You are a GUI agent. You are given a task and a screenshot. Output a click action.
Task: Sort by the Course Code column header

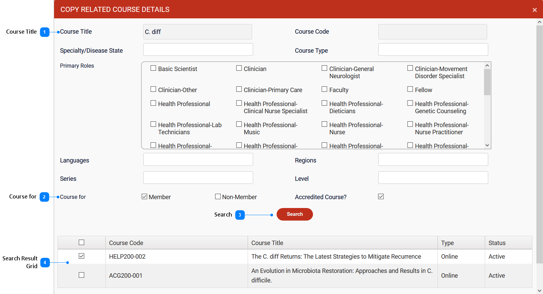click(177, 243)
